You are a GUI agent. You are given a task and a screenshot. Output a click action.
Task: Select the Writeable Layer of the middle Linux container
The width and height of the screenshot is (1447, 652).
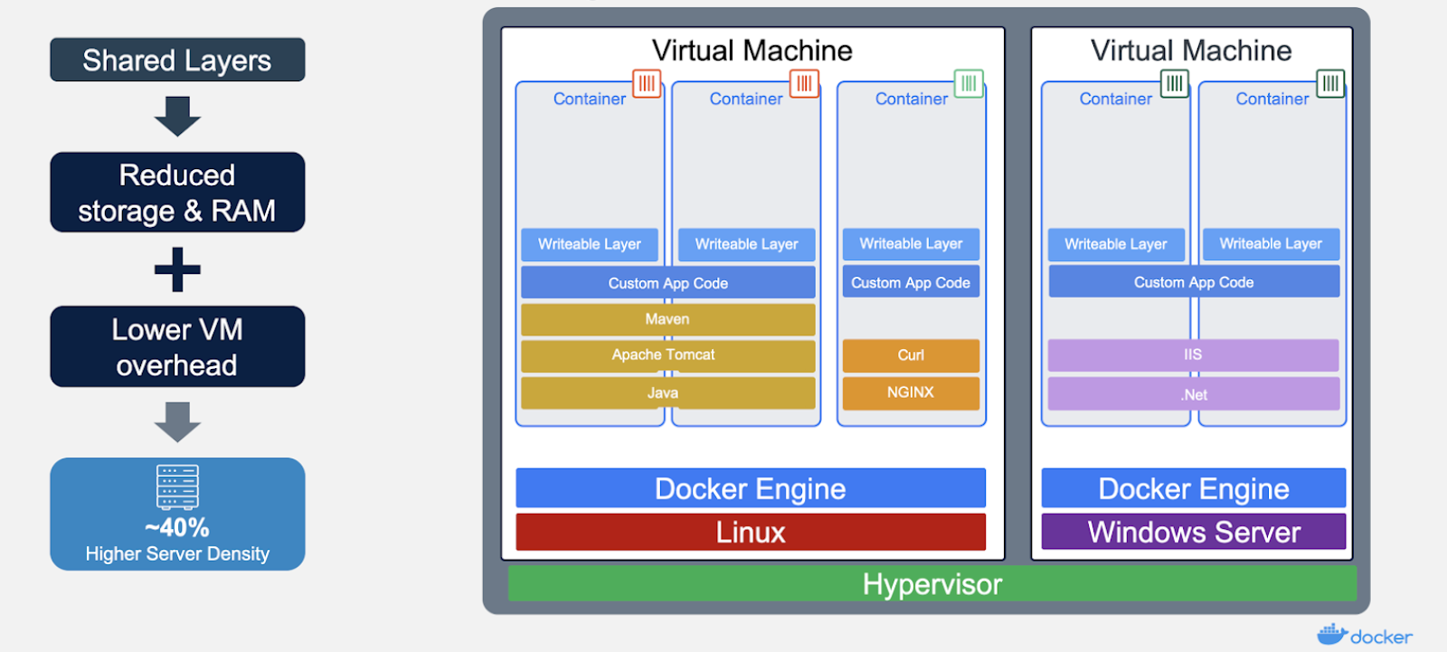pos(747,244)
